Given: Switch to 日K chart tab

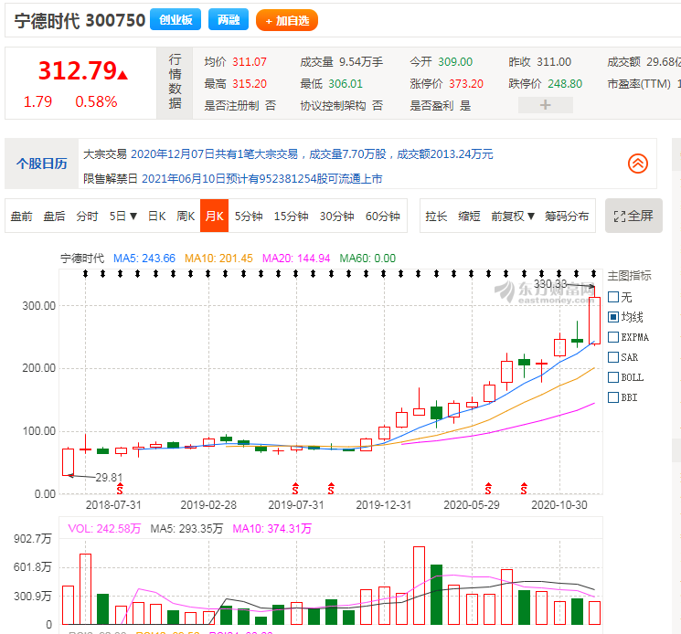Looking at the screenshot, I should [x=157, y=217].
